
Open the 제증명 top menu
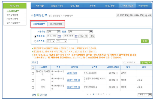tap(92, 6)
